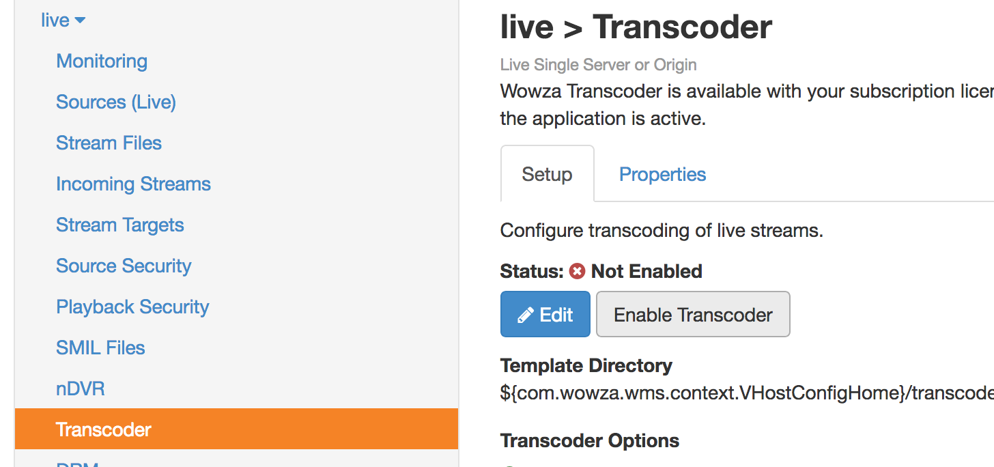994x467 pixels.
Task: Open the partially visible DRM link
Action: tap(77, 464)
